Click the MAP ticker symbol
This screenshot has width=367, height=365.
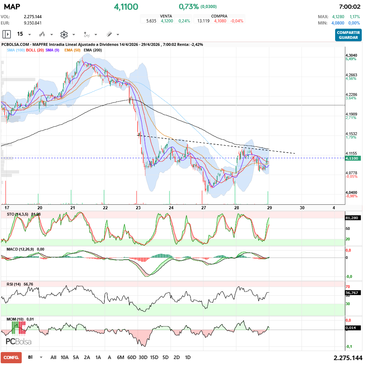click(12, 7)
